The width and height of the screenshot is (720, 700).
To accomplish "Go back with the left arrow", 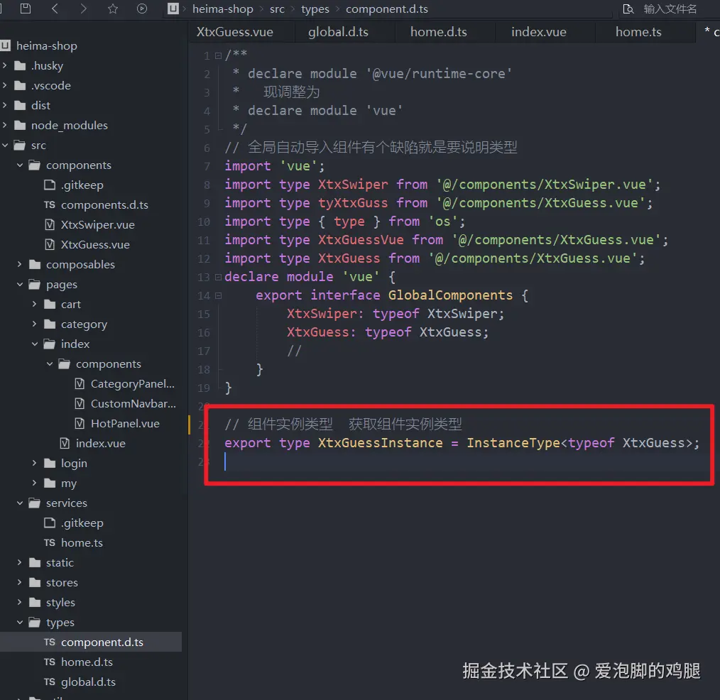I will (x=55, y=9).
